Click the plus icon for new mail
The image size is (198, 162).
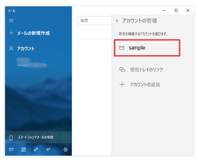pyautogui.click(x=11, y=33)
